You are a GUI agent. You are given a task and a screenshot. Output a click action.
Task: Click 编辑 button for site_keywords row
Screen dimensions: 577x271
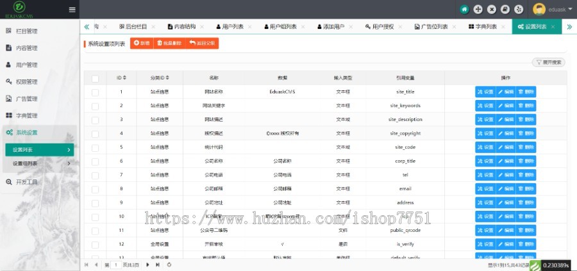point(506,106)
